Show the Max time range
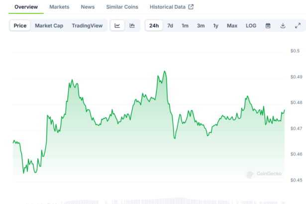 (232, 25)
